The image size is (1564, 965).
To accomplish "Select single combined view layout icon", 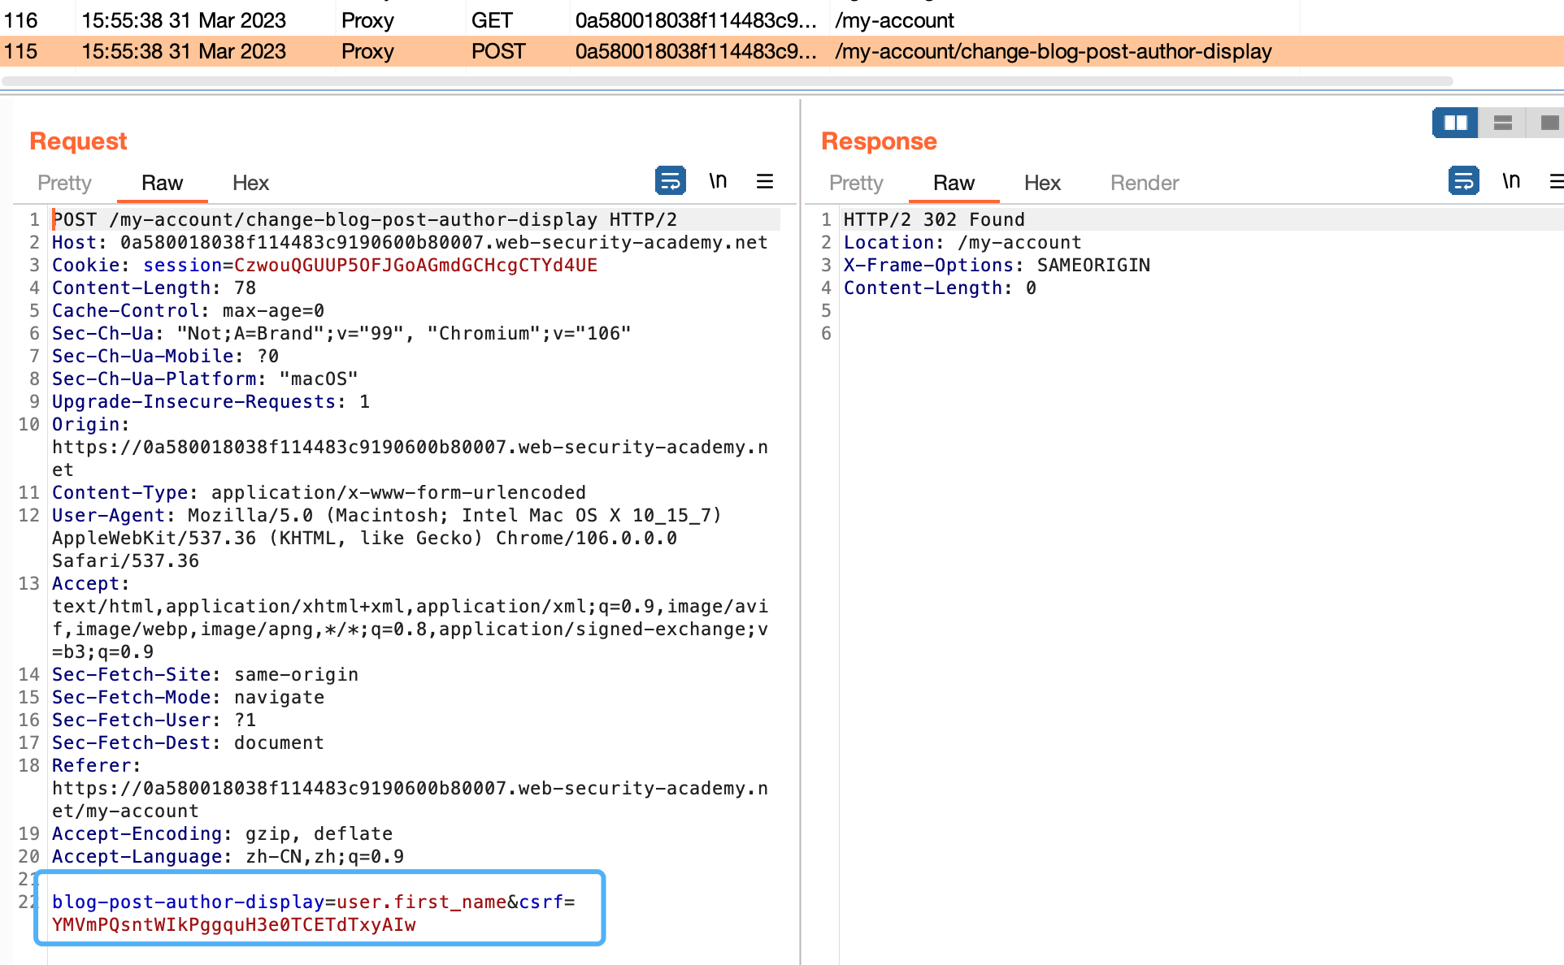I will pos(1549,123).
